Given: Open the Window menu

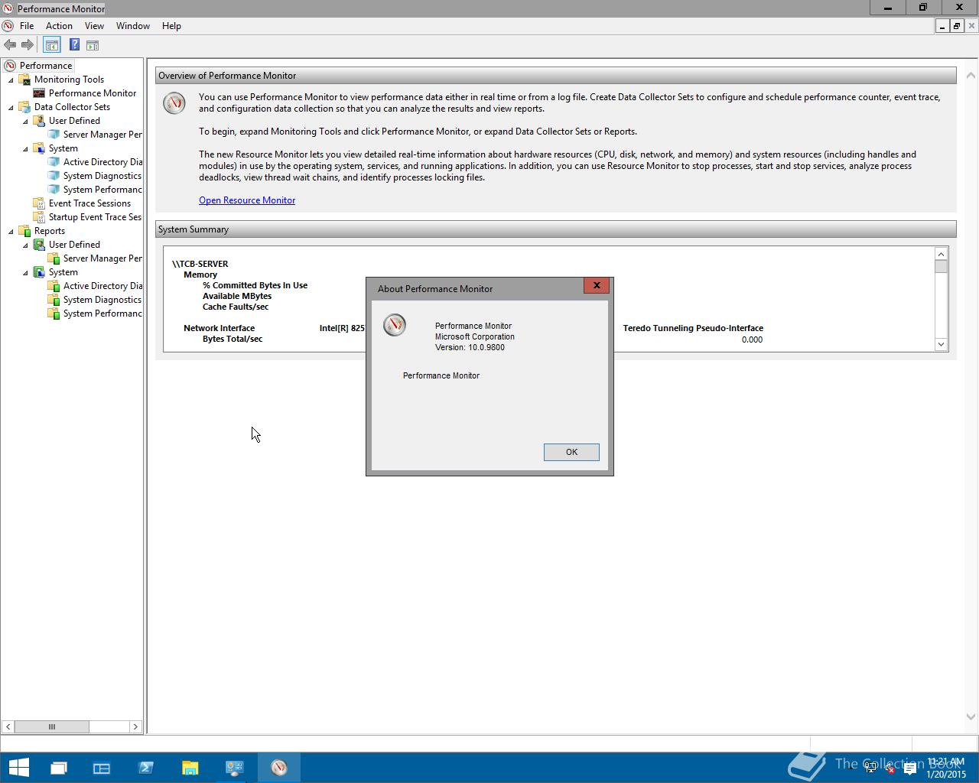Looking at the screenshot, I should point(133,26).
